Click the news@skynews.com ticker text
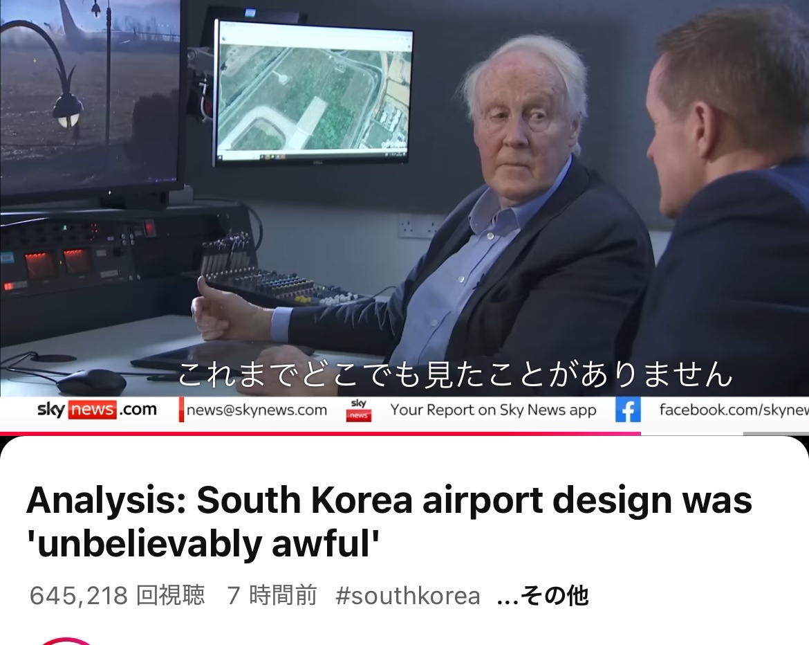Image resolution: width=809 pixels, height=645 pixels. pyautogui.click(x=257, y=410)
